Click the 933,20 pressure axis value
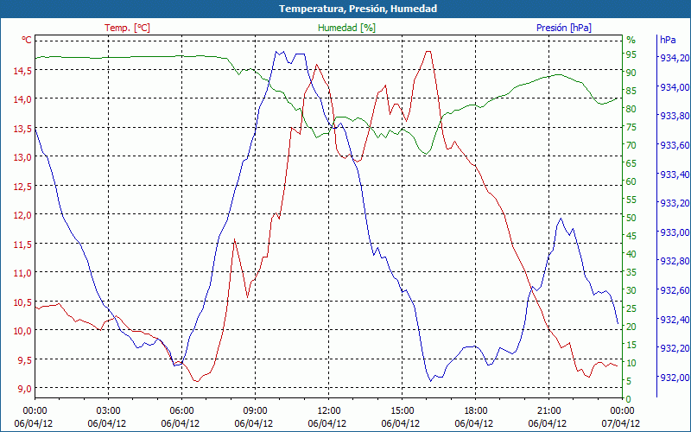 [x=675, y=203]
